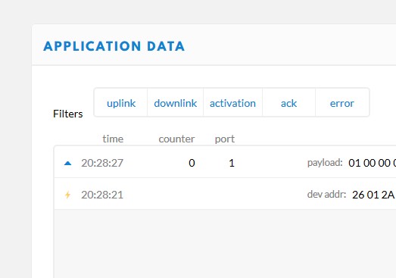396x278 pixels.
Task: Click counter value 0 in uplink row
Action: 192,163
